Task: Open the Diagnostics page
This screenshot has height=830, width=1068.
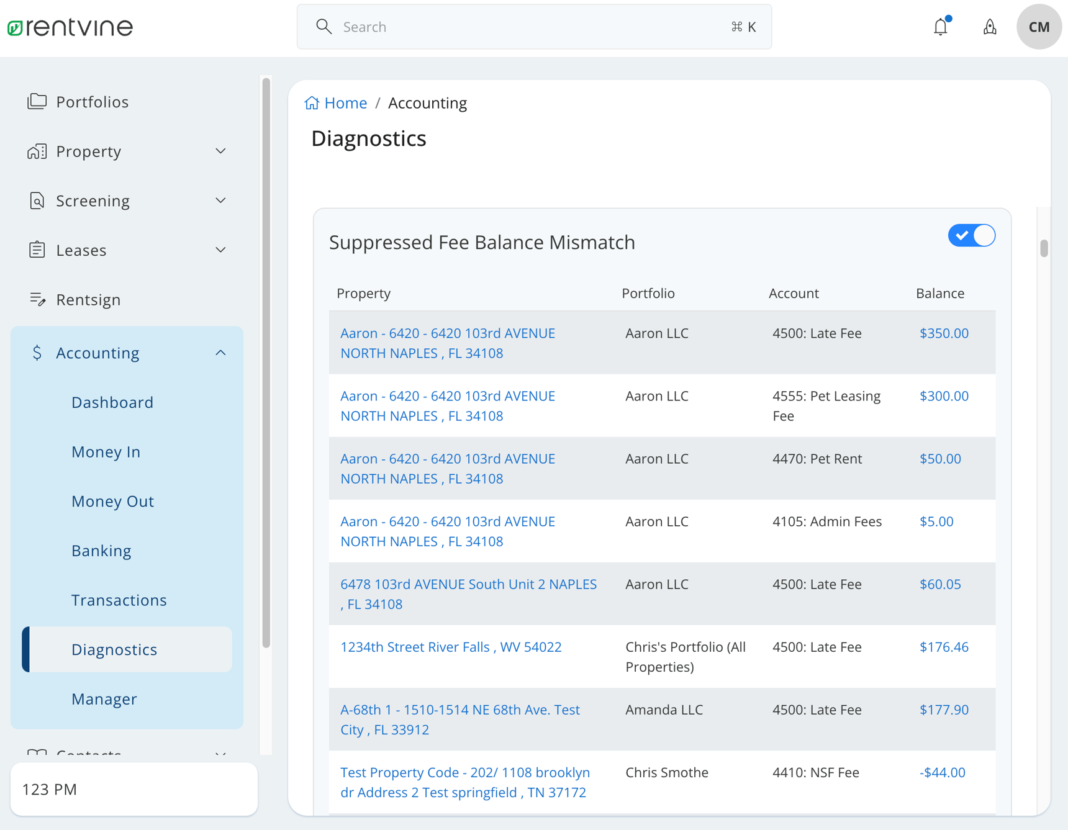Action: pyautogui.click(x=114, y=649)
